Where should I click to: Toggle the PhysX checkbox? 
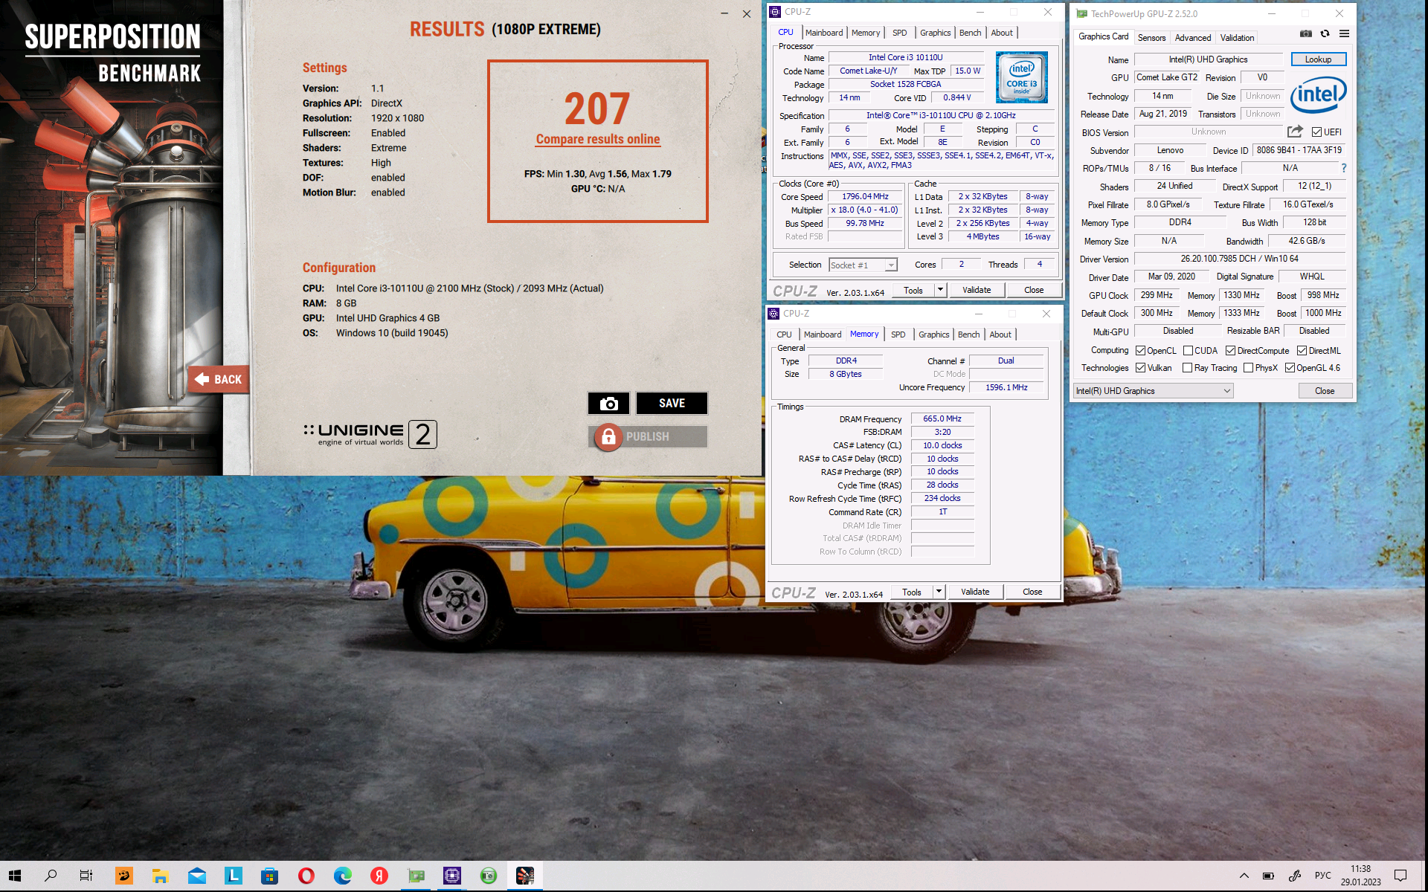pos(1248,368)
